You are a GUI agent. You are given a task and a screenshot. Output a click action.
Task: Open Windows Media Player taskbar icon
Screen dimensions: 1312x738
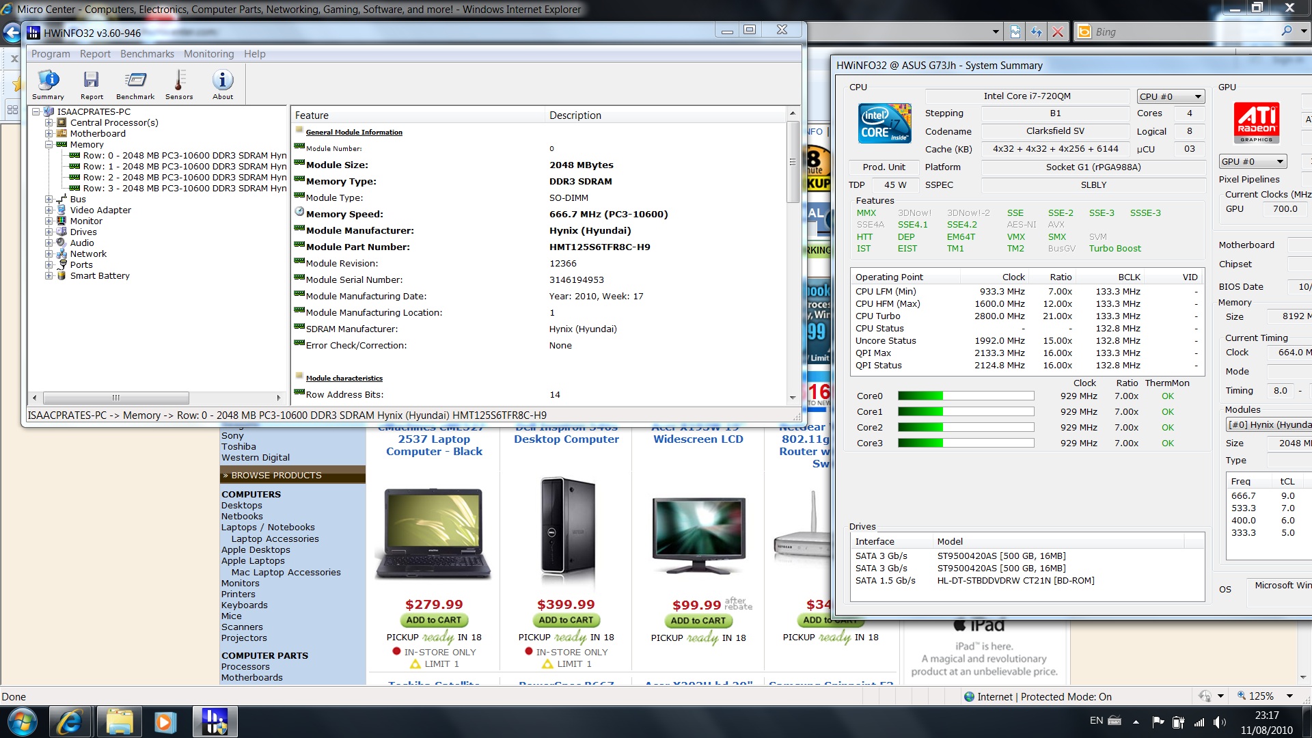[x=165, y=722]
